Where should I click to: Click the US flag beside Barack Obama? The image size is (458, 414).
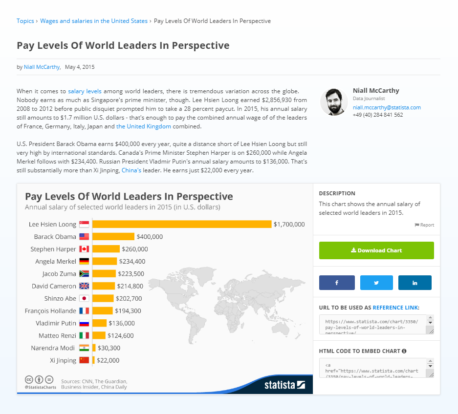(x=84, y=237)
